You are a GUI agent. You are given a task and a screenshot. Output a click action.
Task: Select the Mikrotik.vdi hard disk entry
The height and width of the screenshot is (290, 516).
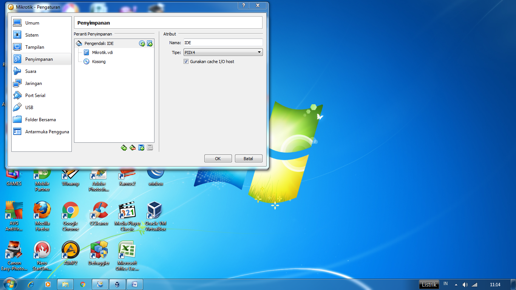pos(114,52)
